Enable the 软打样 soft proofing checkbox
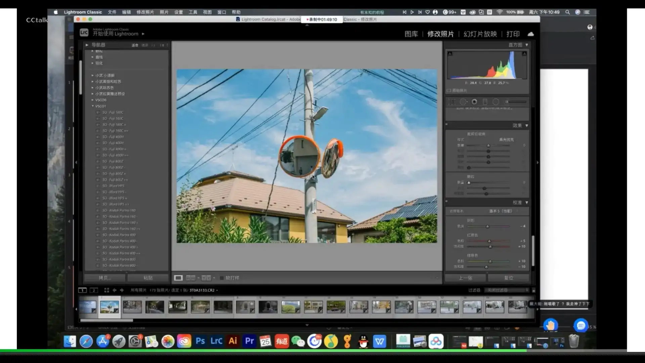The width and height of the screenshot is (645, 363). pos(221,278)
